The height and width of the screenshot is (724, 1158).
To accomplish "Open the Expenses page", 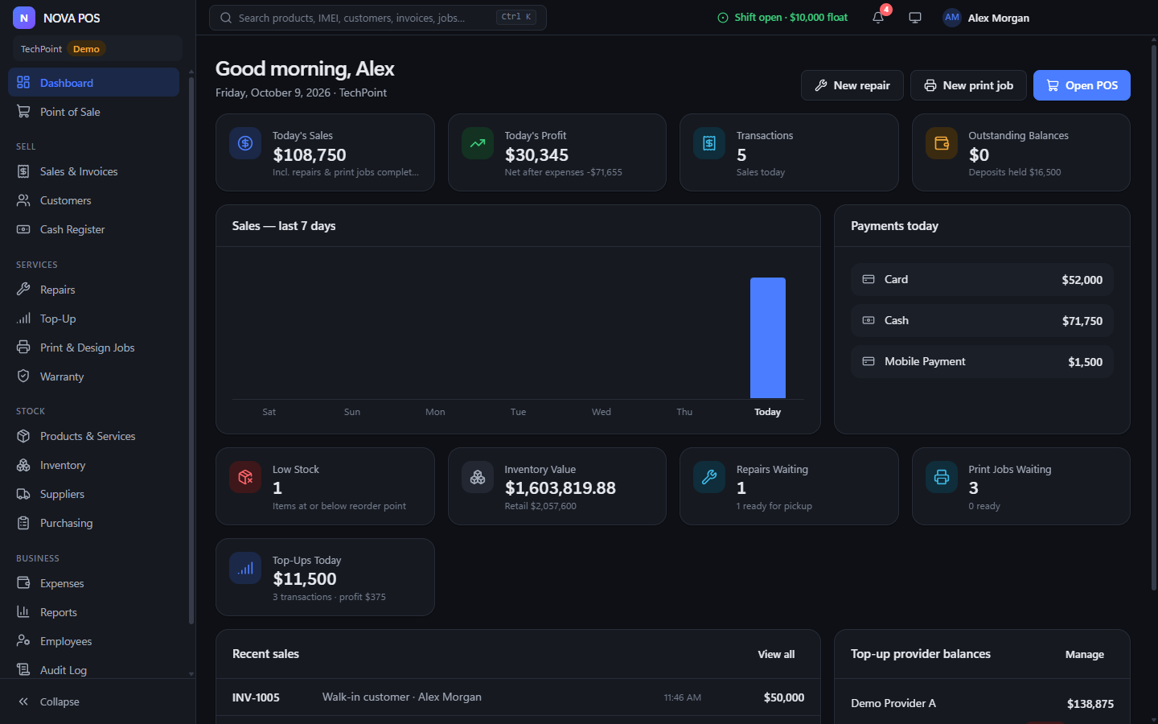I will pos(93,583).
